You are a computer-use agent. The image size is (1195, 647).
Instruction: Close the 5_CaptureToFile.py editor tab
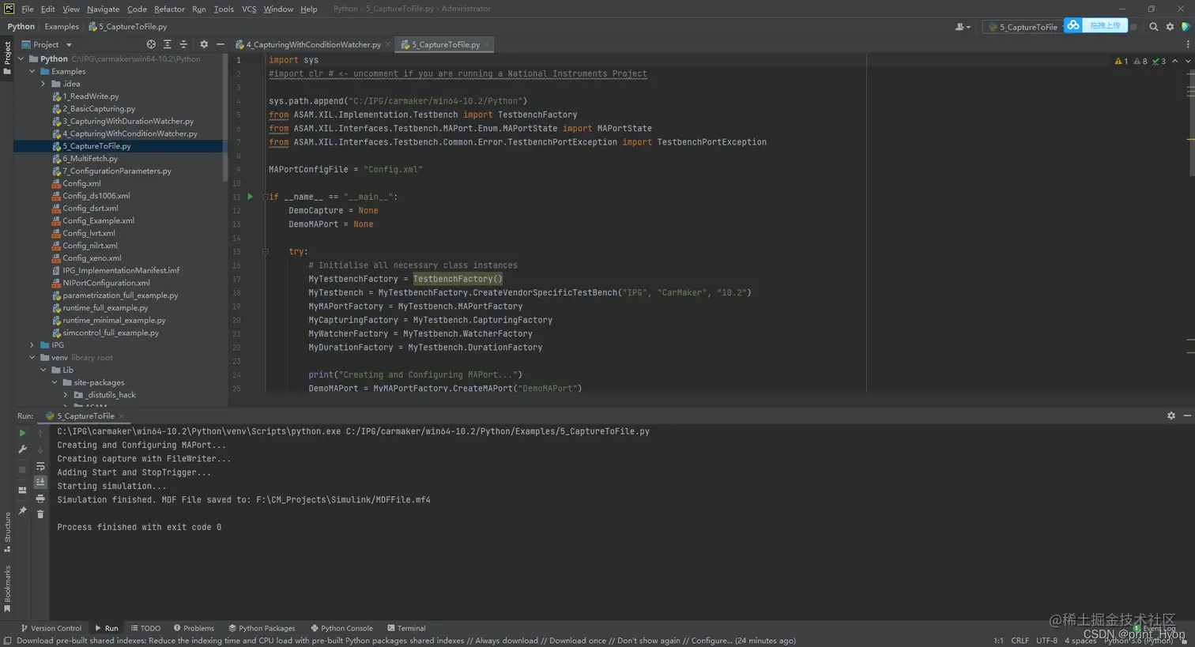coord(487,44)
